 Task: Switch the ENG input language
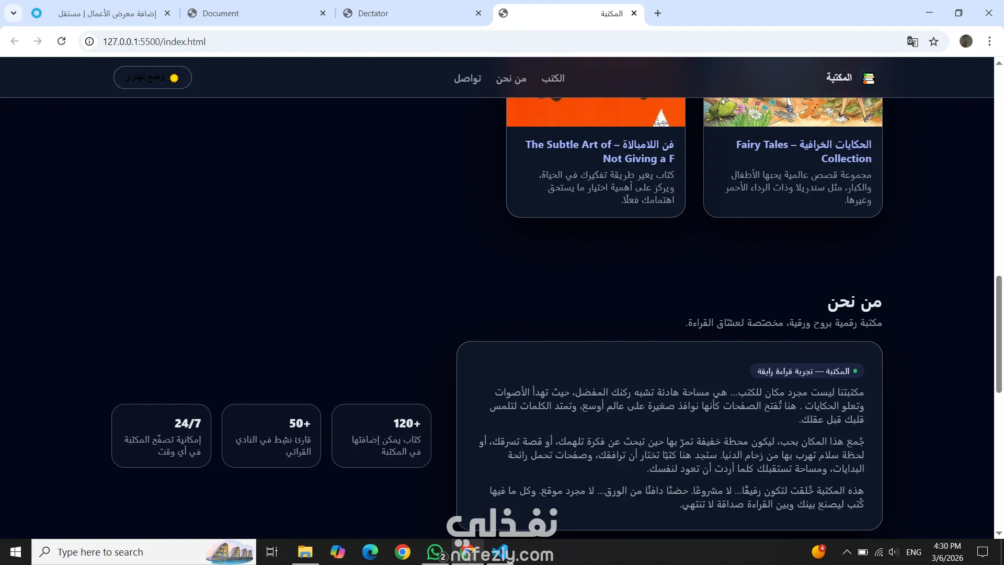pyautogui.click(x=914, y=552)
